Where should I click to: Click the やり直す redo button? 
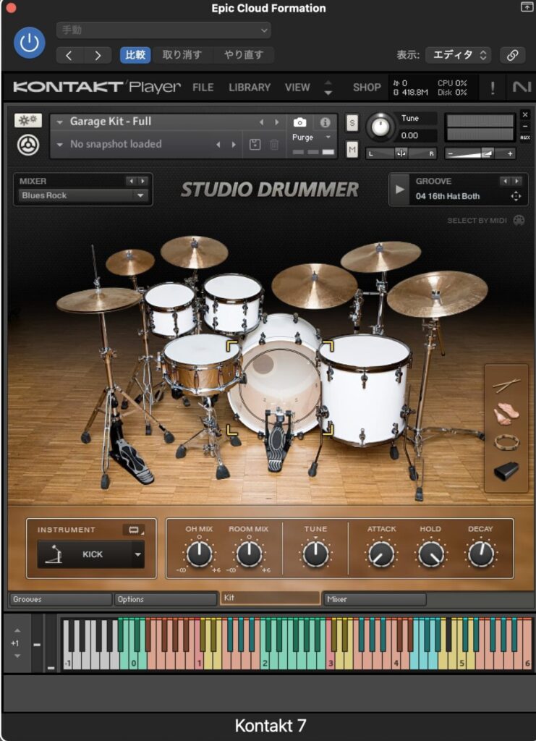pyautogui.click(x=243, y=55)
